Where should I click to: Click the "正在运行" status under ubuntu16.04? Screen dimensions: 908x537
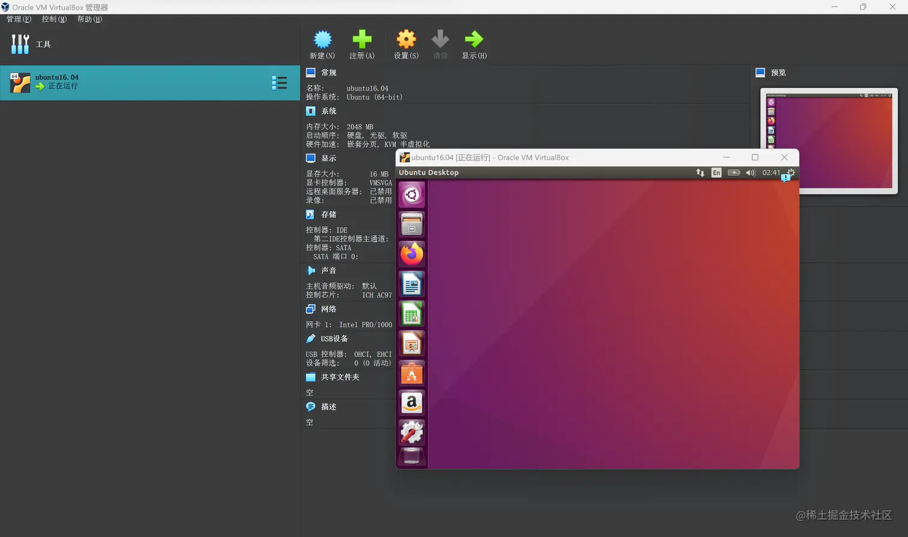[x=63, y=86]
